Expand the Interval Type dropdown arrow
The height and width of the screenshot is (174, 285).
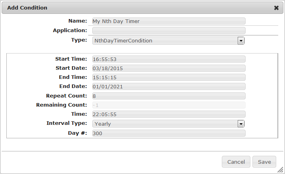click(240, 124)
